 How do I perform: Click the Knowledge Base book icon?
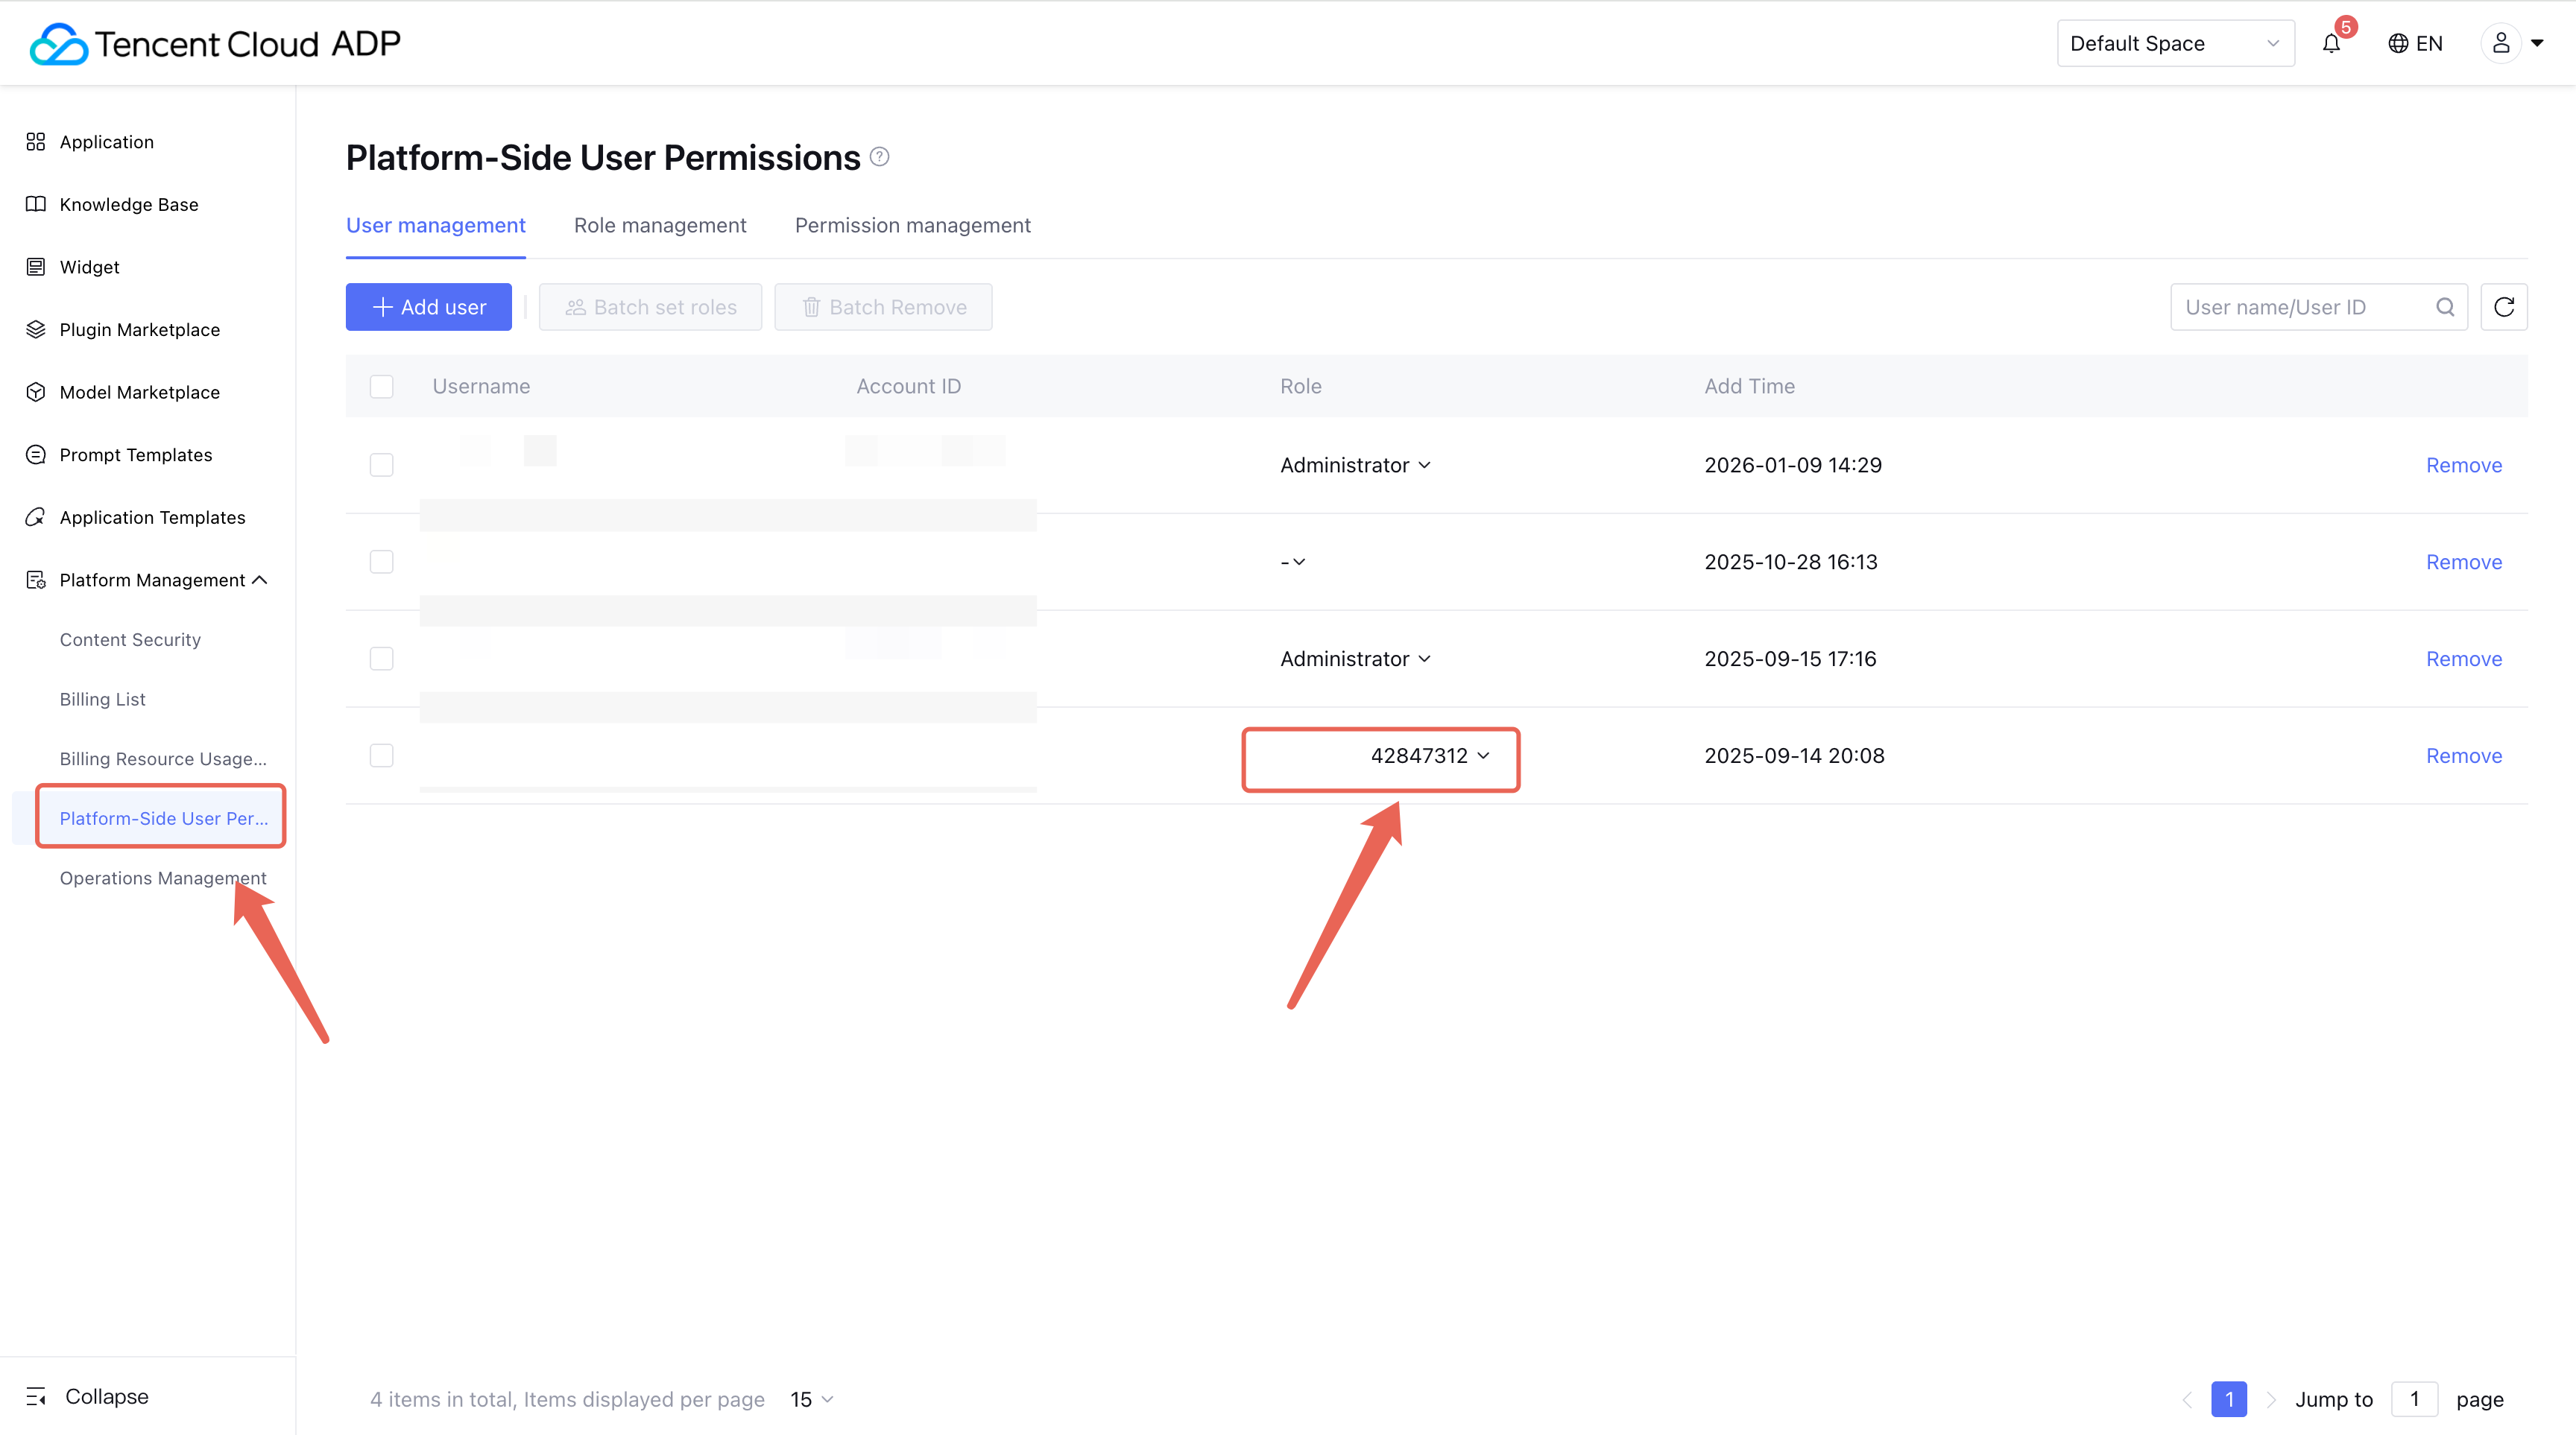(x=36, y=204)
